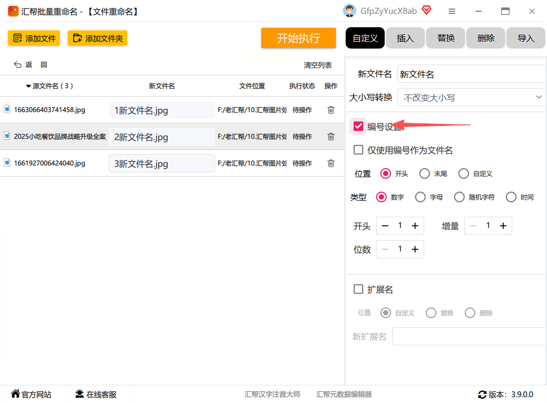
Task: Open the hamburger menu in title bar
Action: (x=452, y=11)
